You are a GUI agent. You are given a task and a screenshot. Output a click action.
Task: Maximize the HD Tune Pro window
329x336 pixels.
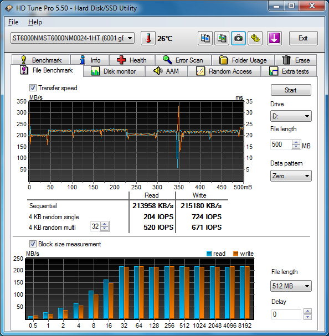coord(291,6)
